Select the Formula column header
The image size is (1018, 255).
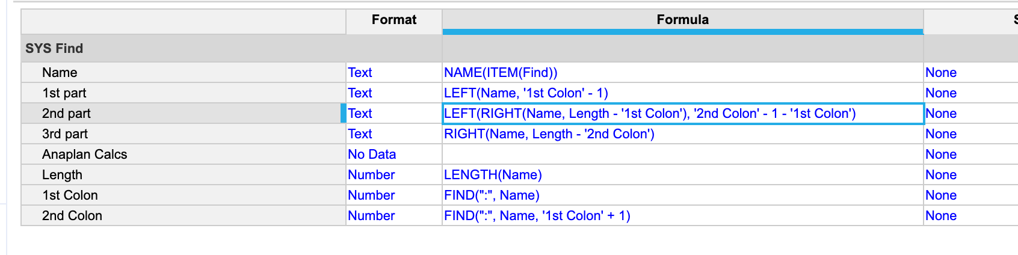click(x=682, y=20)
